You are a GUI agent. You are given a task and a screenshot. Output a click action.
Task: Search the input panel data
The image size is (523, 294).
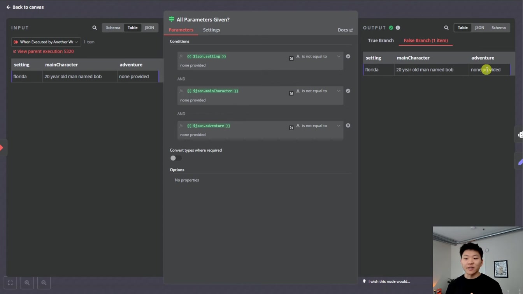click(95, 28)
